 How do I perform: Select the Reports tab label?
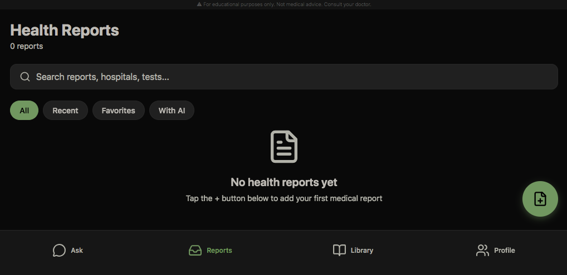pyautogui.click(x=219, y=251)
